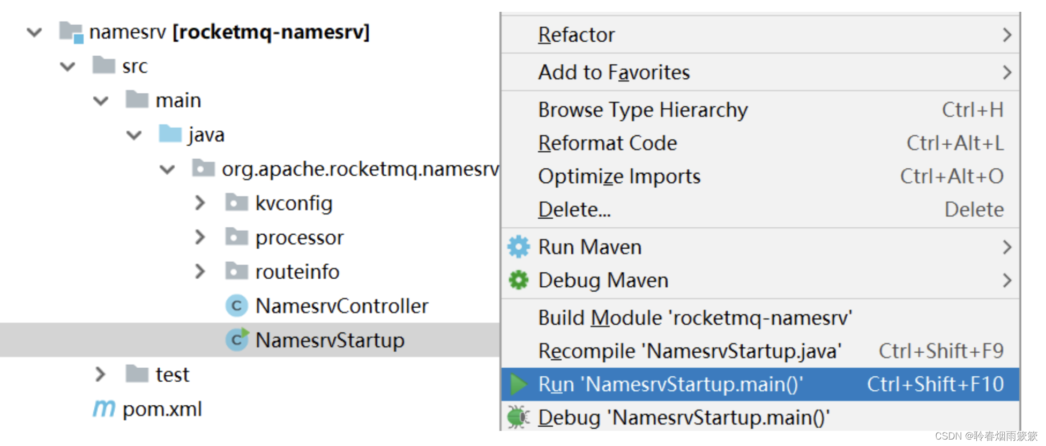The height and width of the screenshot is (446, 1046).
Task: Select the processor label
Action: [300, 238]
